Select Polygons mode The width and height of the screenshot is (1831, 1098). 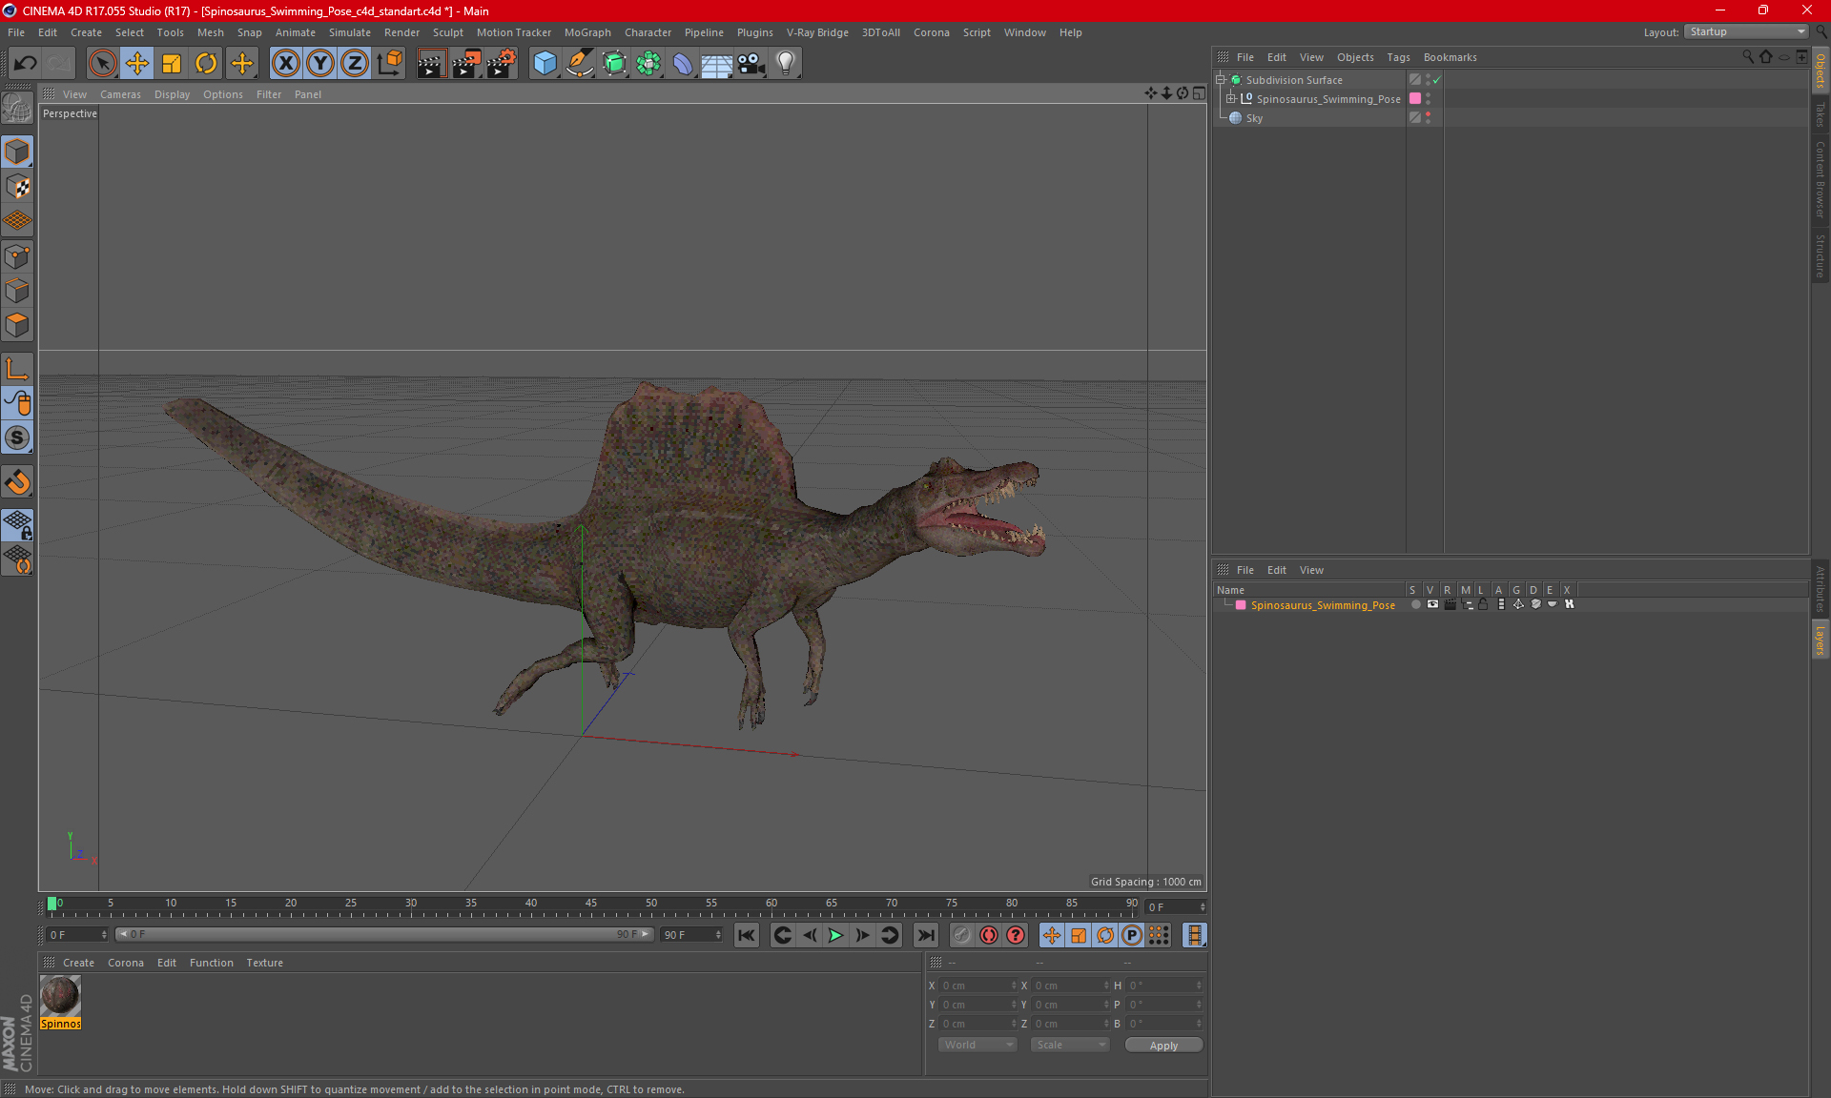(17, 325)
